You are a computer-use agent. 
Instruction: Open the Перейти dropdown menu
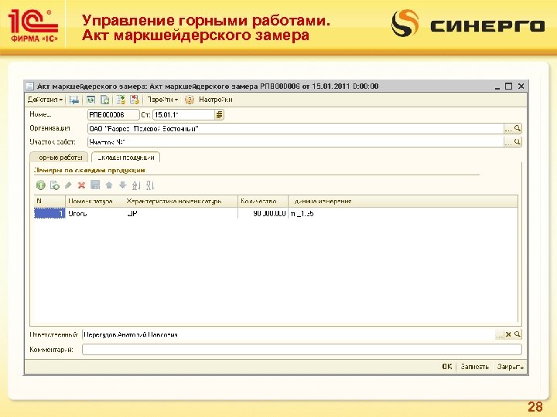(162, 100)
